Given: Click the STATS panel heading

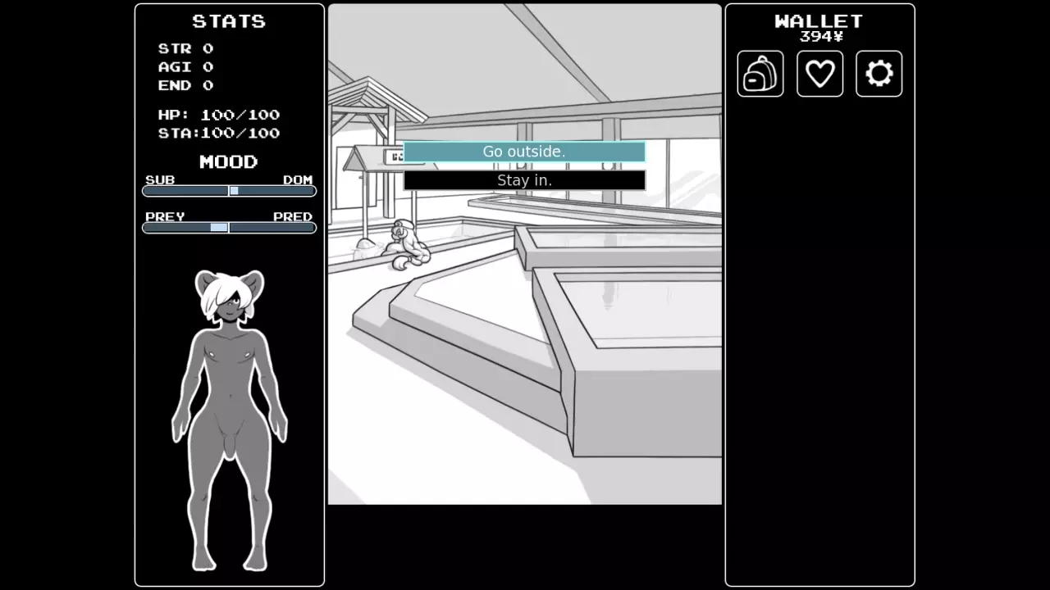Looking at the screenshot, I should click(229, 21).
